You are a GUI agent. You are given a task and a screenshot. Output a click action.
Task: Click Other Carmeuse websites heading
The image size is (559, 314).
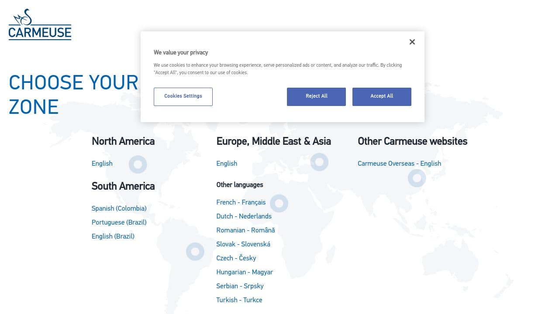pos(412,141)
